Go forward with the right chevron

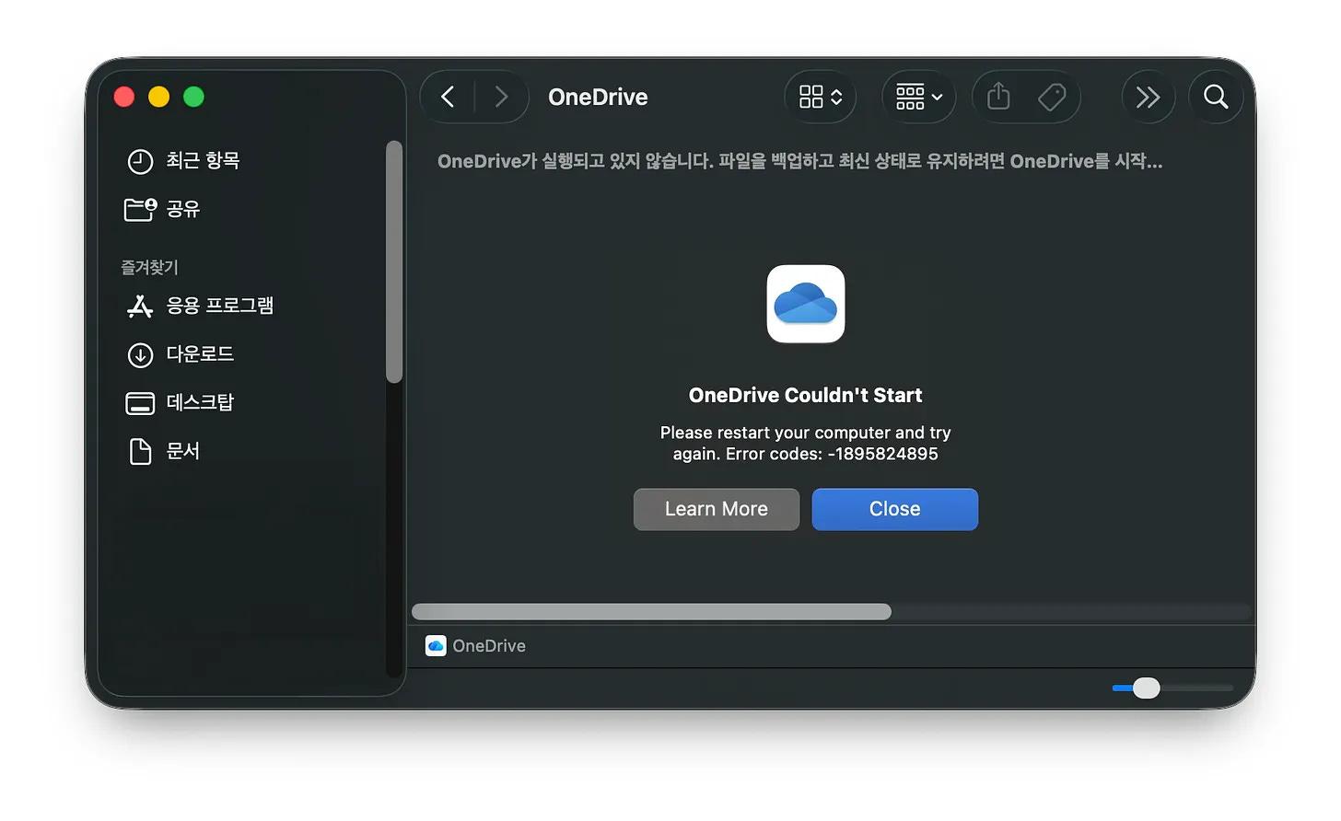click(501, 97)
